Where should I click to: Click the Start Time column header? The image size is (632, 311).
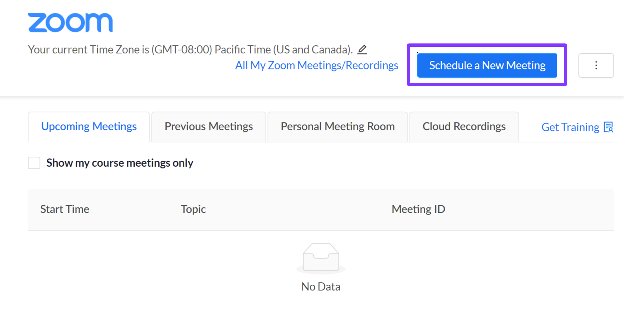click(64, 209)
